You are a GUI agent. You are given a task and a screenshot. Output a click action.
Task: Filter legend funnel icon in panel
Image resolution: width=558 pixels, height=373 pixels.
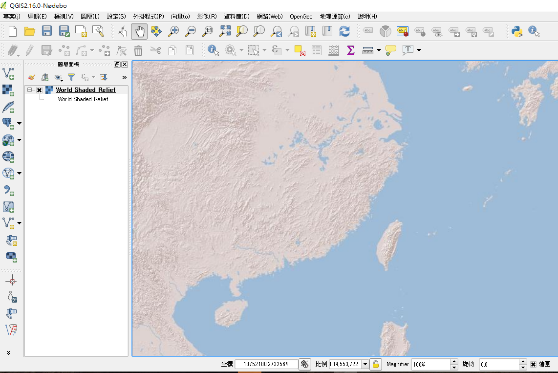71,77
